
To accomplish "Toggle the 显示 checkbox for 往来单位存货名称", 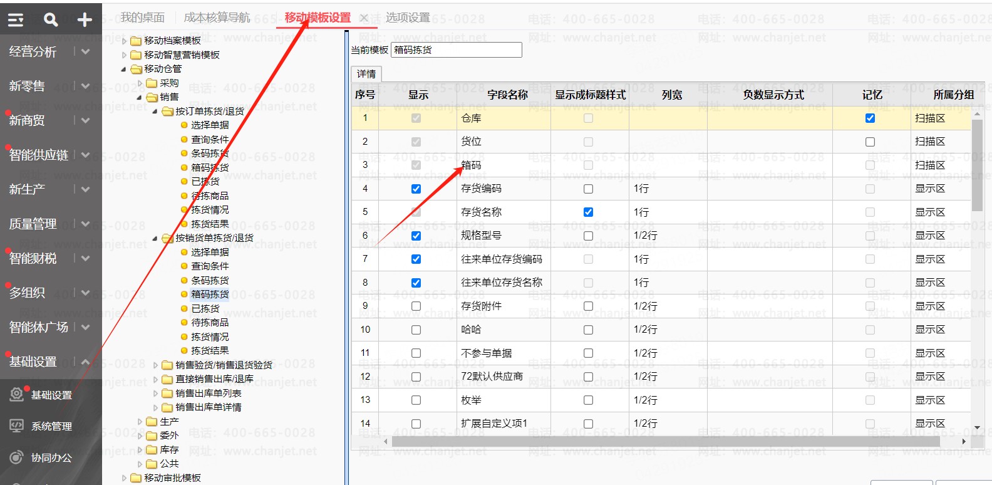I will pyautogui.click(x=416, y=283).
